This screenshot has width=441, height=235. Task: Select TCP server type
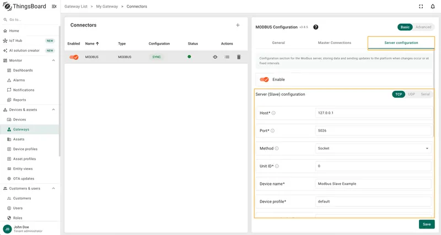(x=399, y=94)
